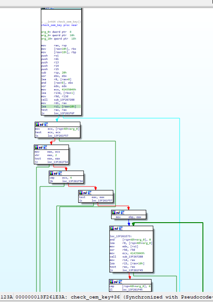Screen dimensions: 213x302
Task: Click group icon on loc_13F261E73 node
Action: 121,228
